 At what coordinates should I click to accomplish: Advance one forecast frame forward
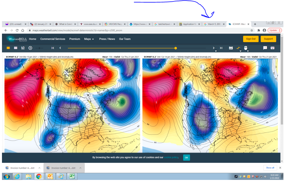pyautogui.click(x=214, y=48)
